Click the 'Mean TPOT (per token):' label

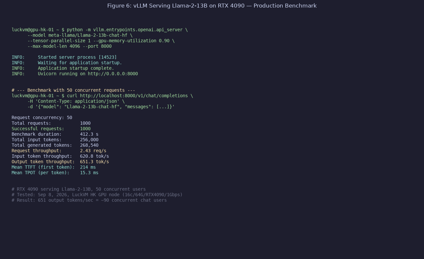(x=40, y=173)
